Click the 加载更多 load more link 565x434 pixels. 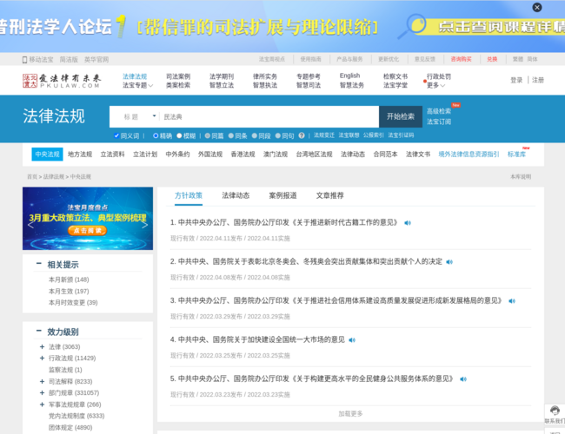(351, 413)
